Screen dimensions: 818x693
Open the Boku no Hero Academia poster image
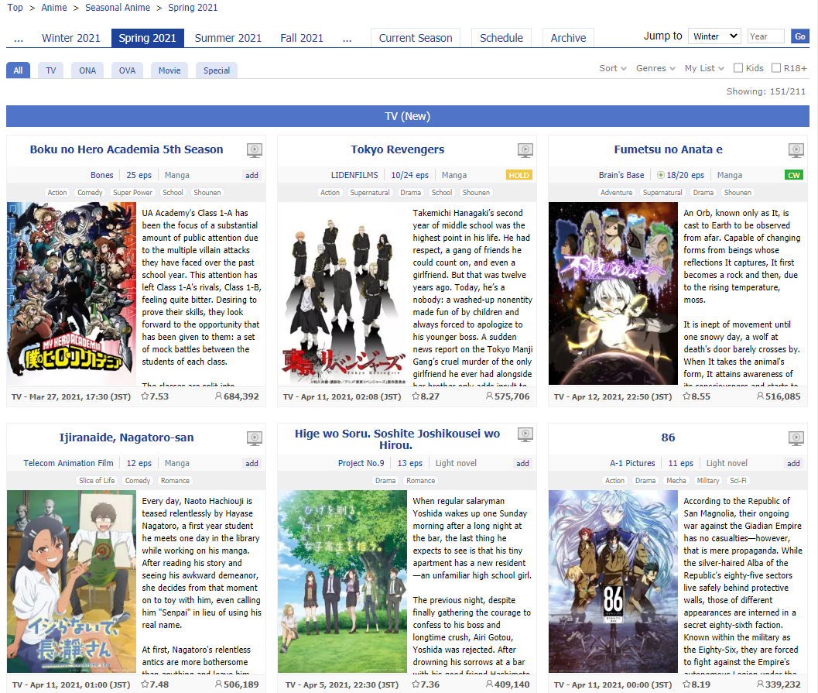[71, 293]
